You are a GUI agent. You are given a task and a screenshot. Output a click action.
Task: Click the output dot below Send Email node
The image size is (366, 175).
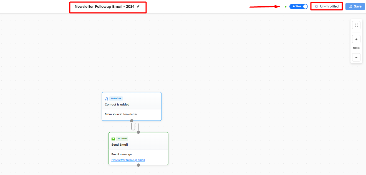[x=138, y=165]
